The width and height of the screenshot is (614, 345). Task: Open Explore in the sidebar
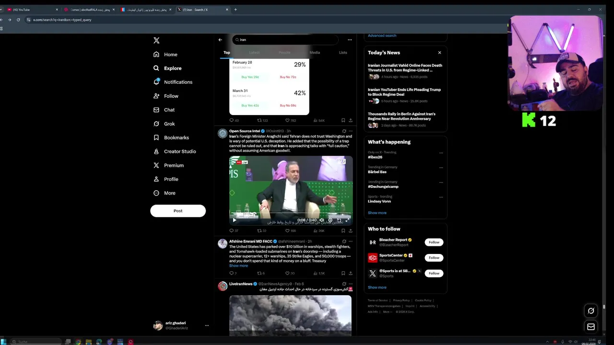(x=167, y=69)
